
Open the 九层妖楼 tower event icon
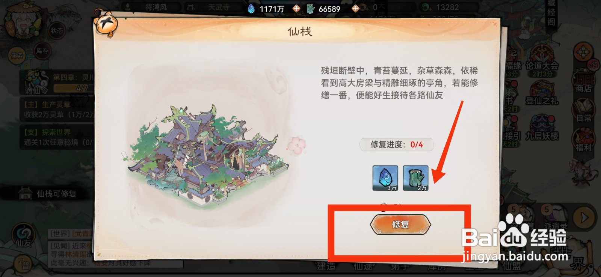(542, 128)
